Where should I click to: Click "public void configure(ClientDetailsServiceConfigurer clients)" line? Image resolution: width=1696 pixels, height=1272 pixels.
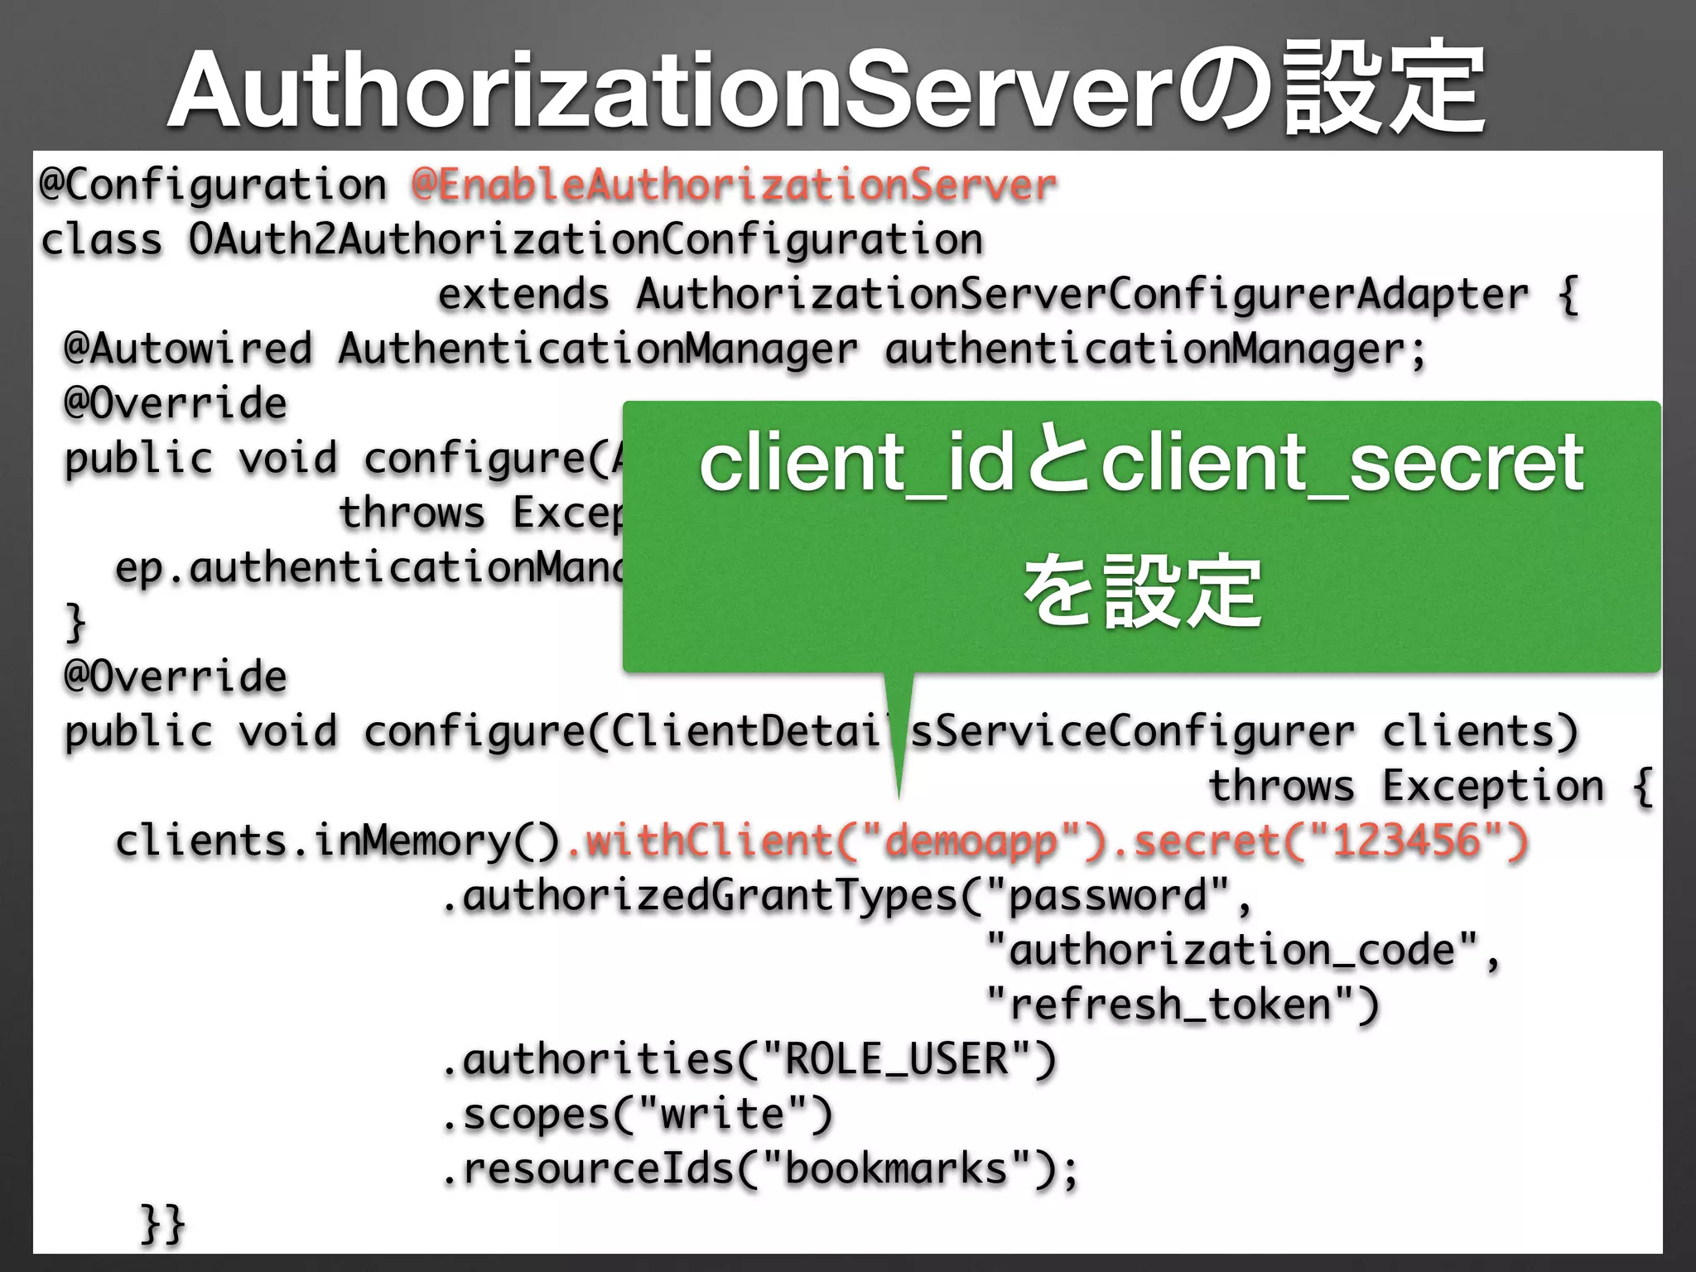[821, 732]
